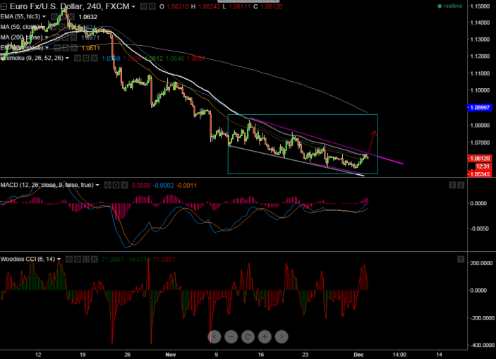This screenshot has height=359, width=496.
Task: Hide the Woodies CCI indicator with its eye icon
Action: 69,260
